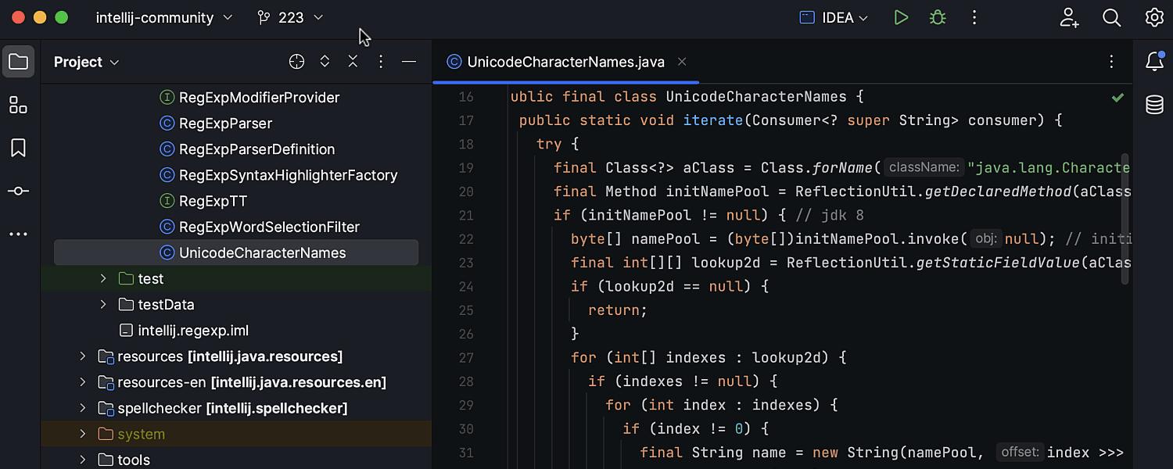Open the Git branch 223 popup
Screen dimensions: 1173x469
tap(289, 17)
